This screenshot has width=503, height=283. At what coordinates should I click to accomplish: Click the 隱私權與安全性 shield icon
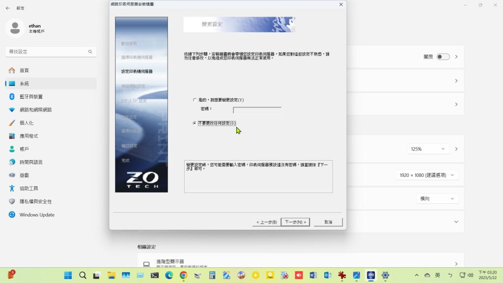click(12, 201)
